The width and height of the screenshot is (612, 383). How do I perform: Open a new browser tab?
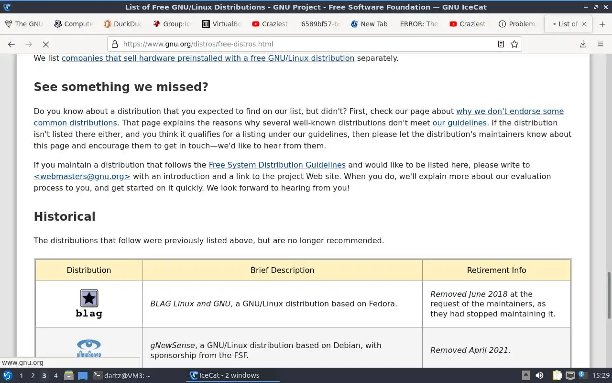602,24
